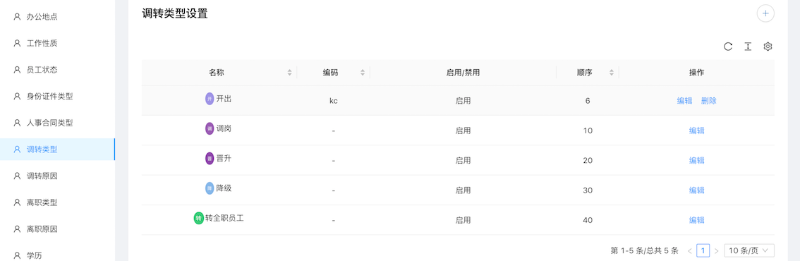Viewport: 800px width, 261px height.
Task: Click the green 转全职员工 avatar icon
Action: point(198,218)
